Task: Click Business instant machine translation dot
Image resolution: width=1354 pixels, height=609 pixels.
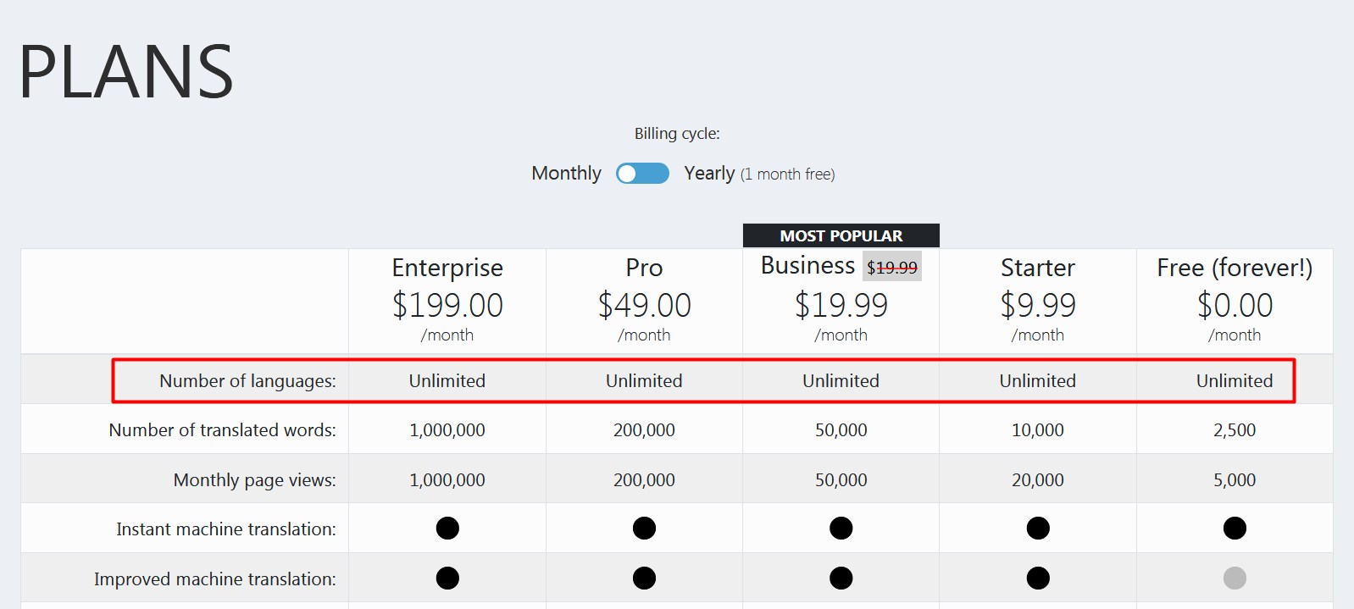Action: point(841,529)
